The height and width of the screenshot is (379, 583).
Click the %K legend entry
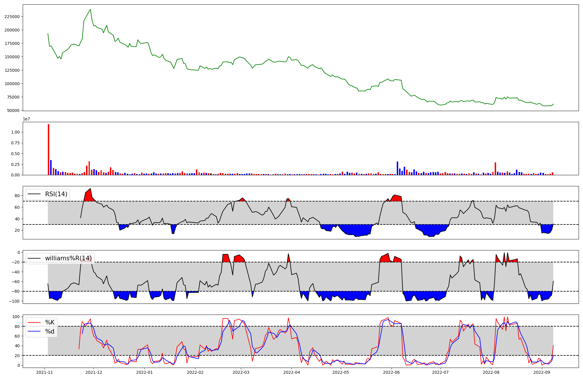click(x=50, y=322)
